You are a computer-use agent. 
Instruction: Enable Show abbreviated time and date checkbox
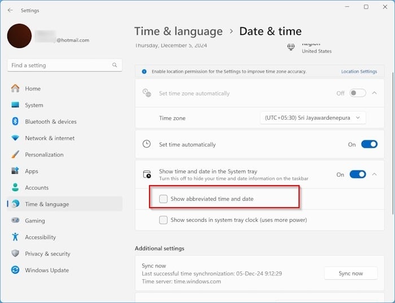(163, 199)
